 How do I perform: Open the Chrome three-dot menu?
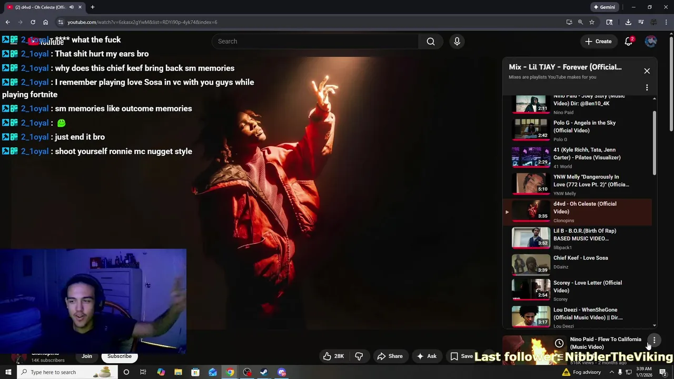pos(666,22)
